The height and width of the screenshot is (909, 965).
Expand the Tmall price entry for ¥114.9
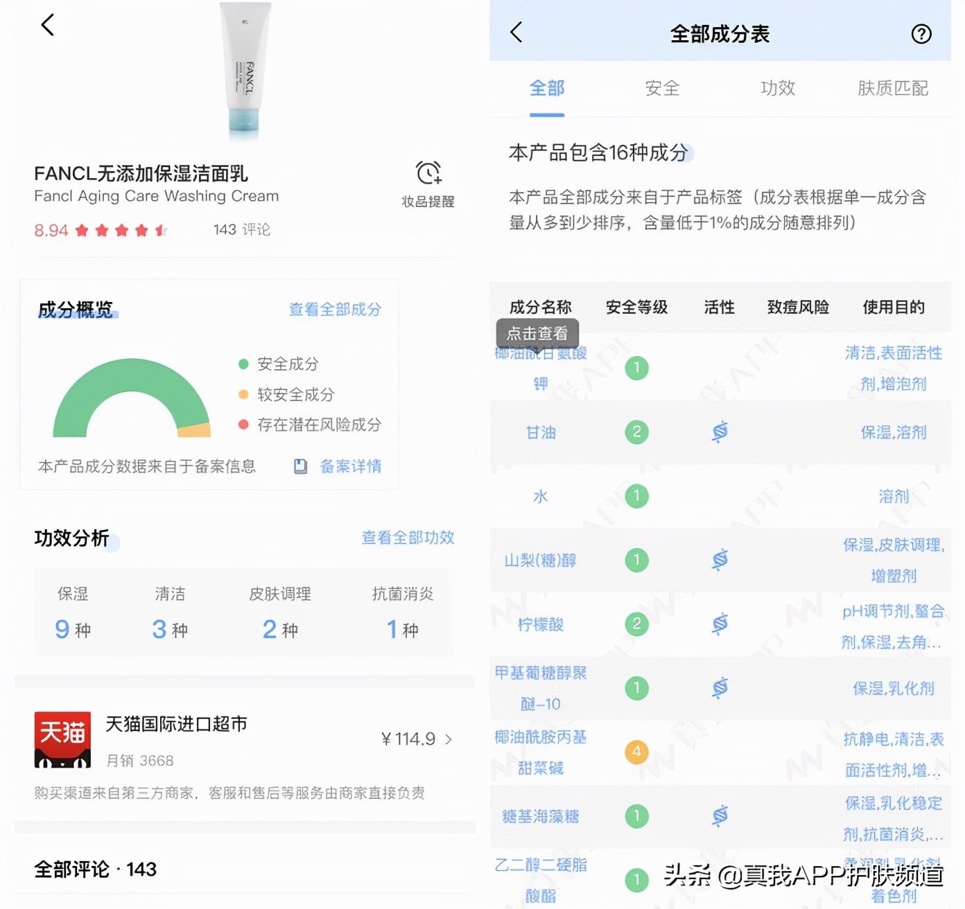(x=416, y=739)
